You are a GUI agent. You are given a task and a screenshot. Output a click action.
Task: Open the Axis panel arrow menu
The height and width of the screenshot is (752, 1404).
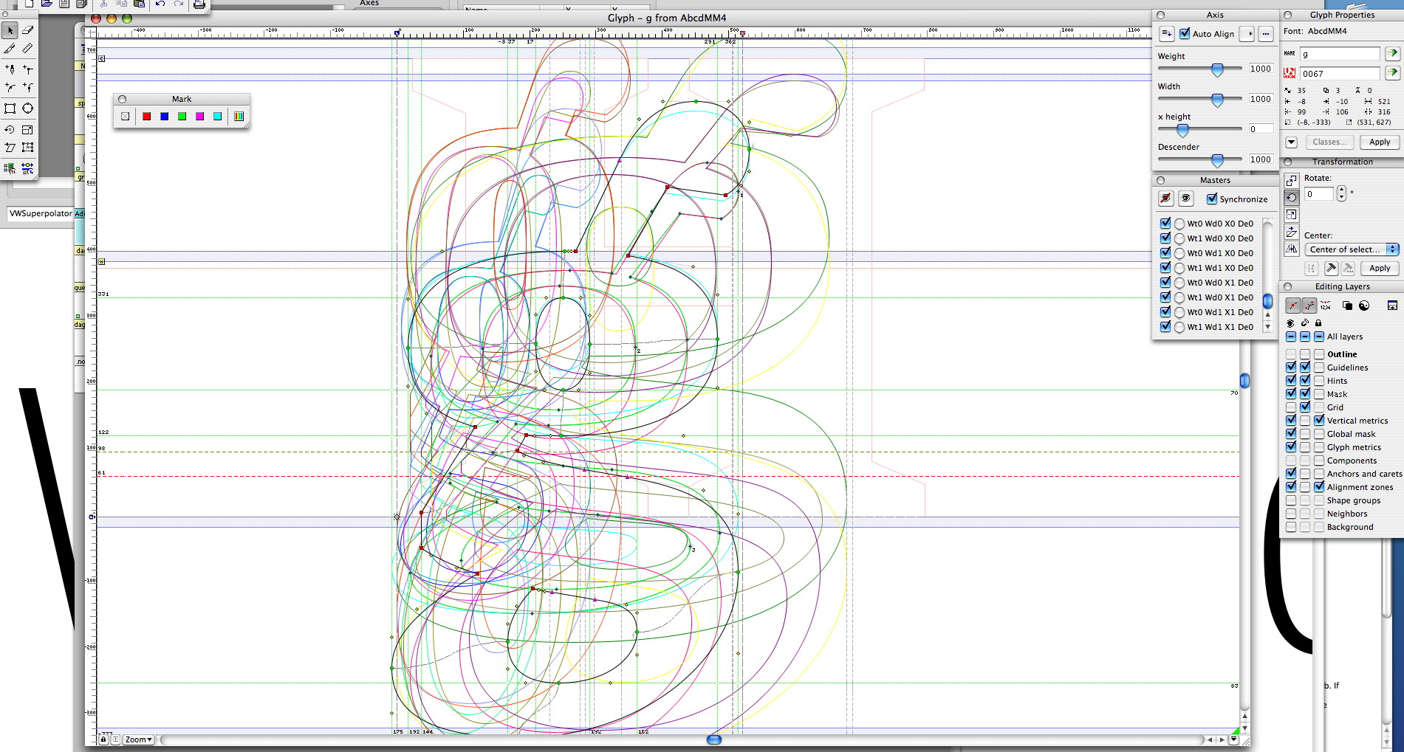(1247, 33)
